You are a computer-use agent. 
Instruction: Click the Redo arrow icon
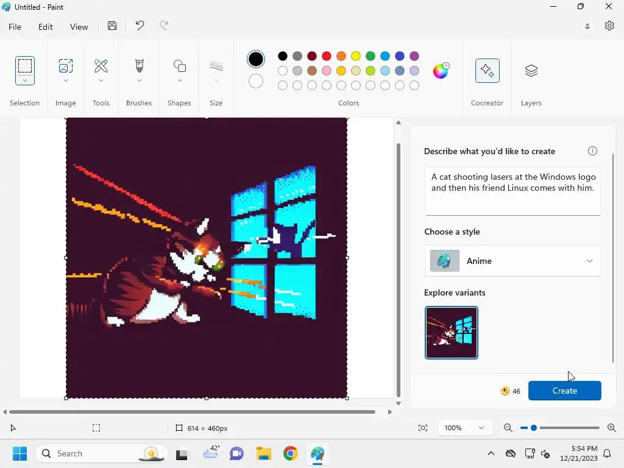pos(163,26)
